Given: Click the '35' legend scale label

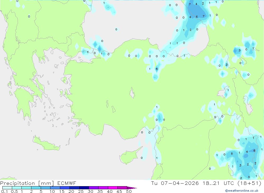Looking at the screenshot, I should (100, 191).
